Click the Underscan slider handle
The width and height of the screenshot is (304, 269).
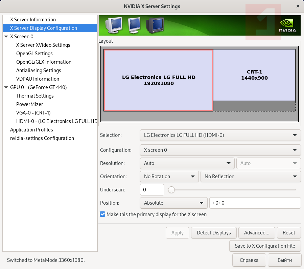coord(171,190)
